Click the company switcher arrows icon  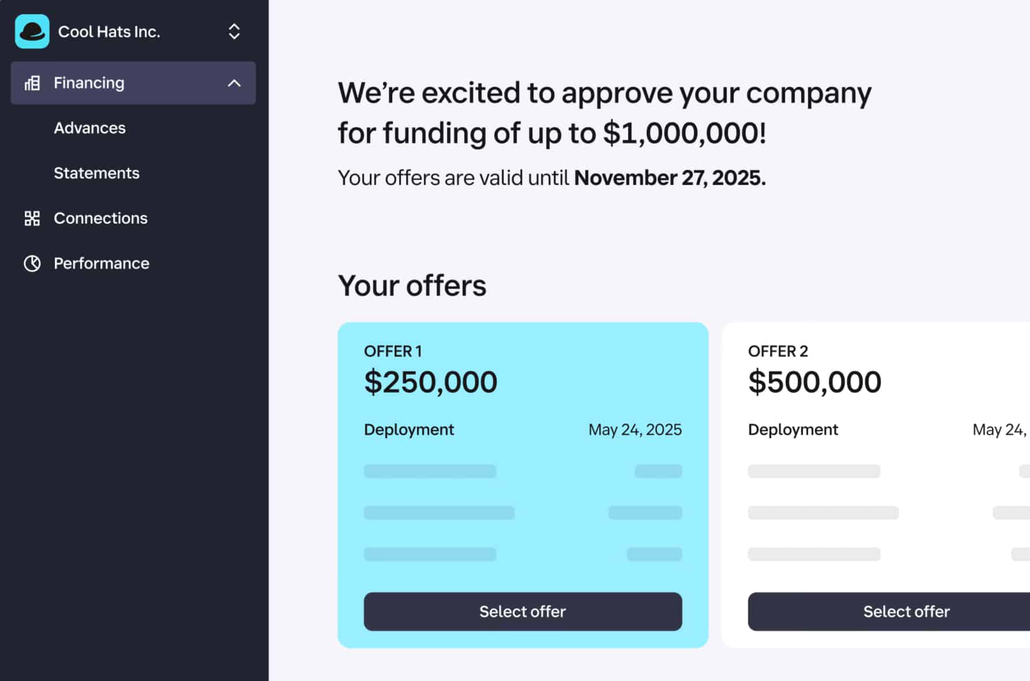pyautogui.click(x=234, y=31)
